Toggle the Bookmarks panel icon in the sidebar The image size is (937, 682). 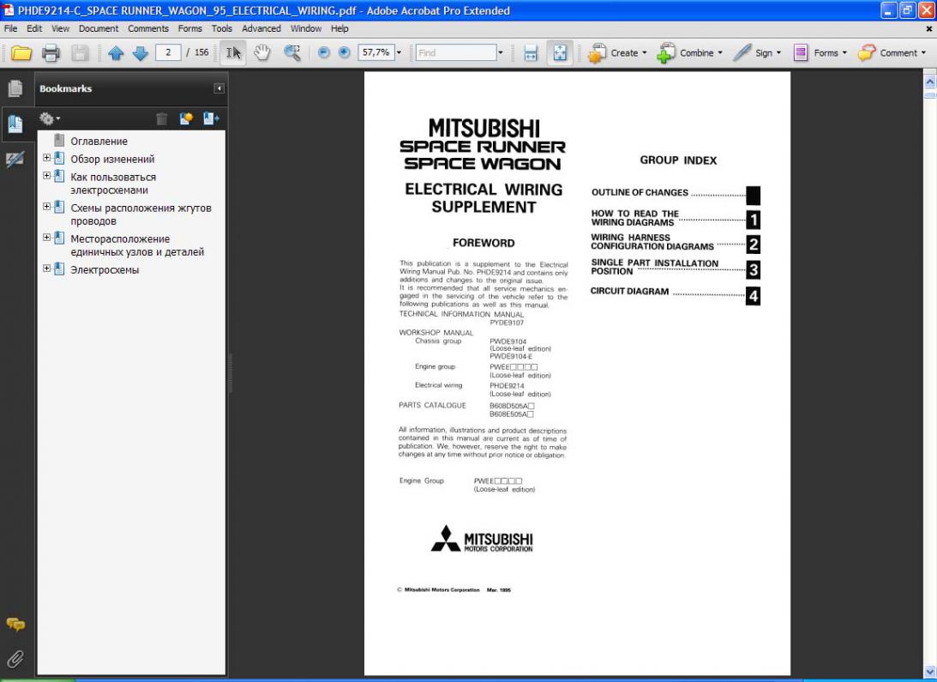click(15, 124)
